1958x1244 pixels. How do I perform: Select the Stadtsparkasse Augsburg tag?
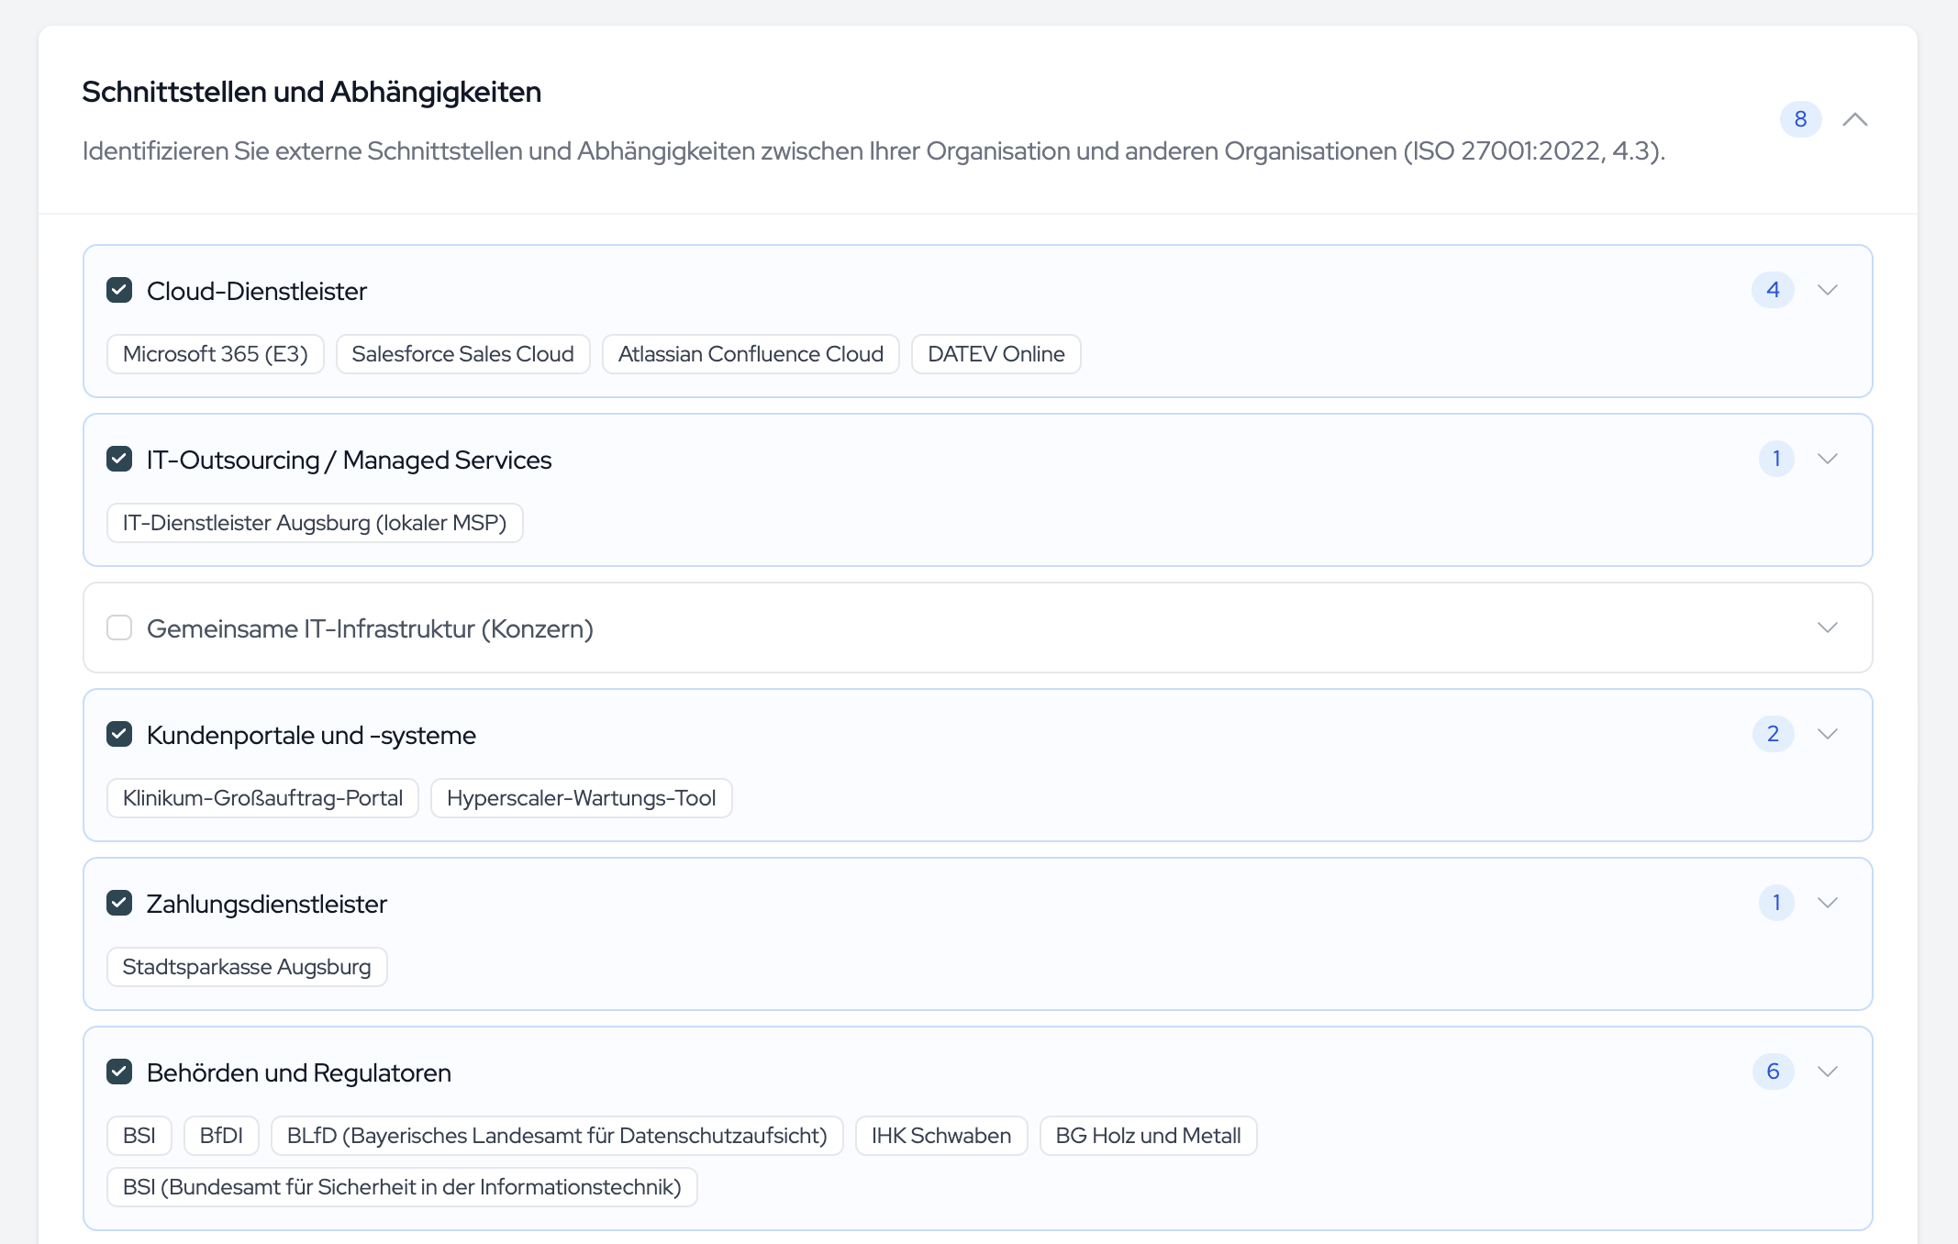click(247, 967)
